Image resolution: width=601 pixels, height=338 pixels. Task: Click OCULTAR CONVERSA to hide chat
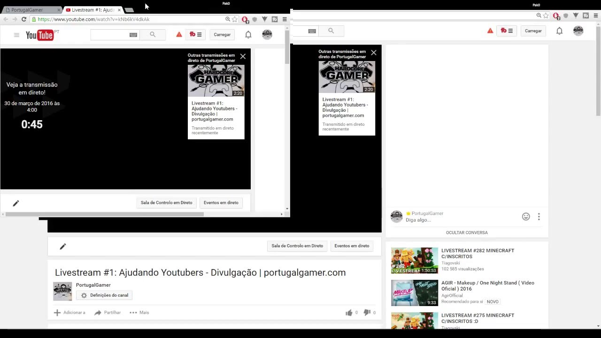point(467,233)
